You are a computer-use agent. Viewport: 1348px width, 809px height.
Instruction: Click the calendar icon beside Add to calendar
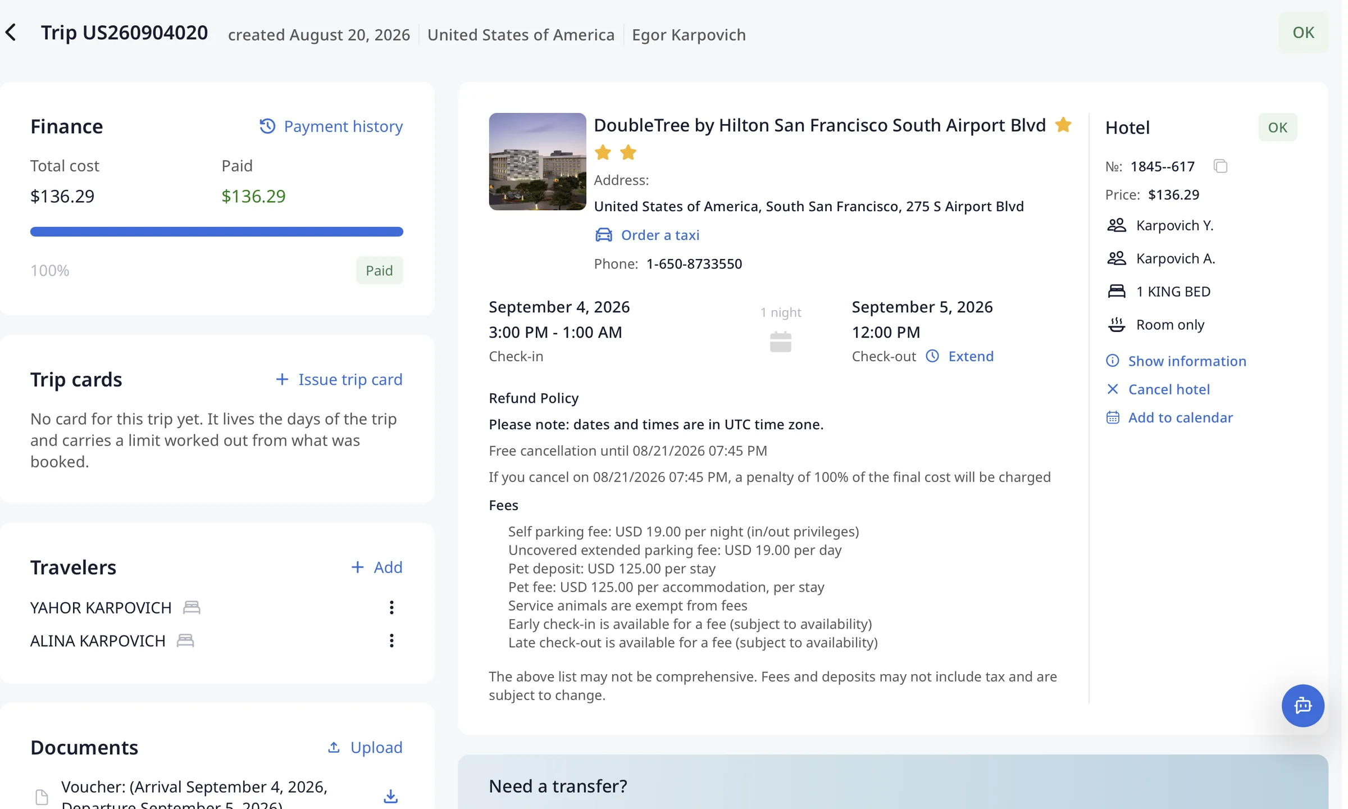click(1113, 417)
